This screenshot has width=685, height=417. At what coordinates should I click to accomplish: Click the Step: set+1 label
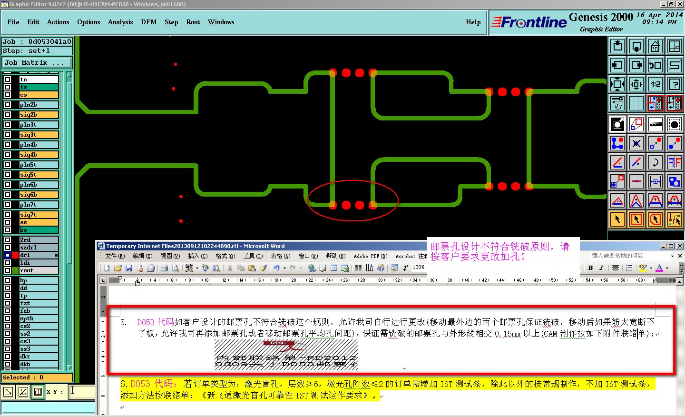[37, 50]
